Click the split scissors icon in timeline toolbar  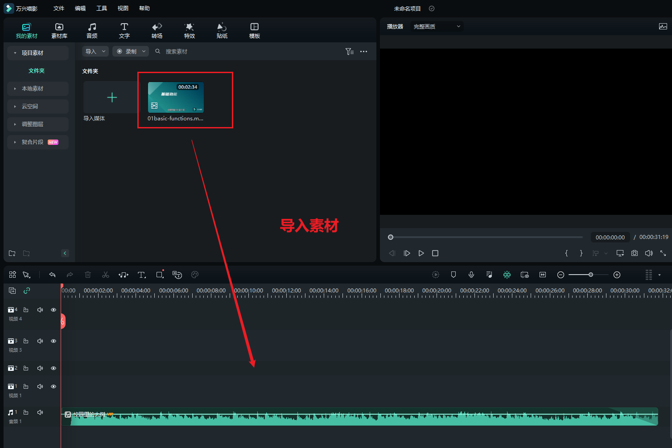tap(106, 275)
